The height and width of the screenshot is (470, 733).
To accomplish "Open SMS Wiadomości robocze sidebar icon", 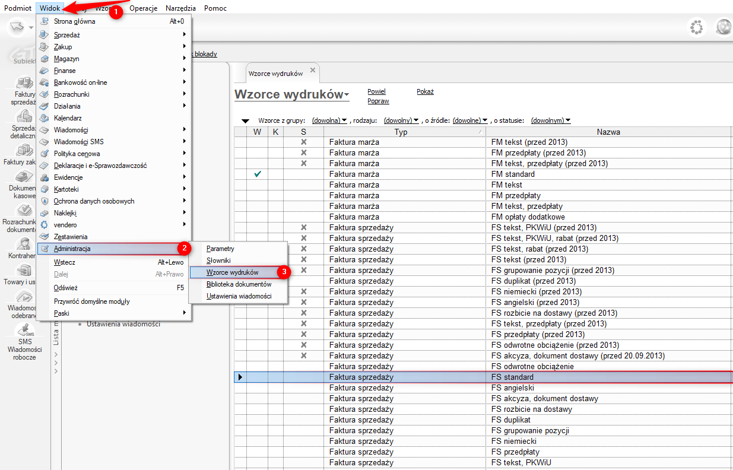I will (24, 331).
